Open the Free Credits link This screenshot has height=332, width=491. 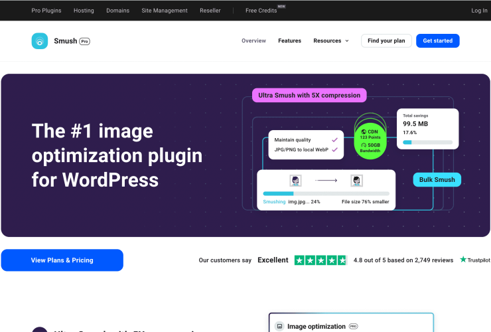[260, 11]
